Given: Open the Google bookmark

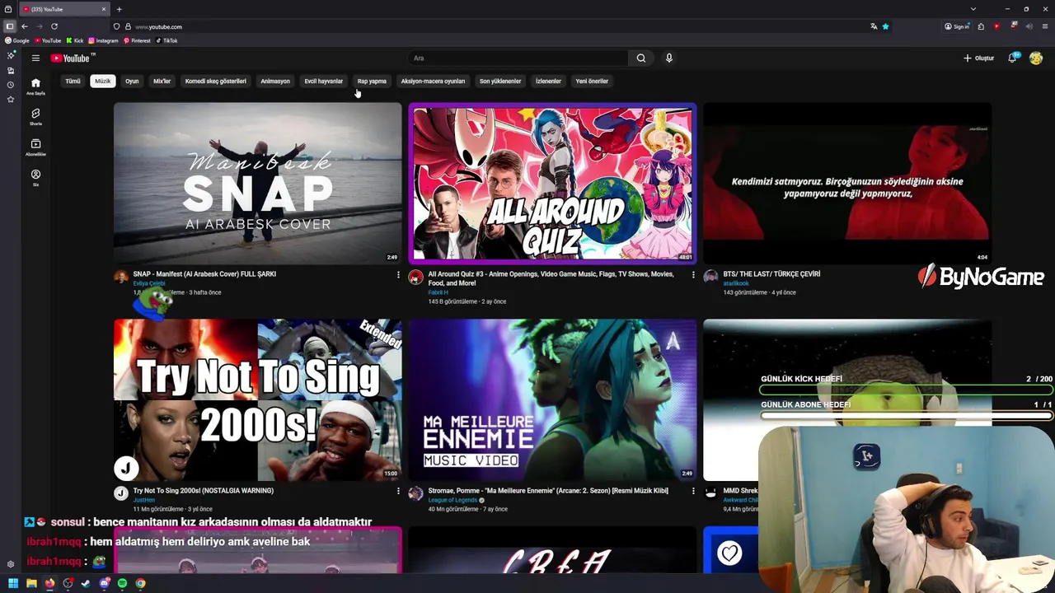Looking at the screenshot, I should [17, 40].
